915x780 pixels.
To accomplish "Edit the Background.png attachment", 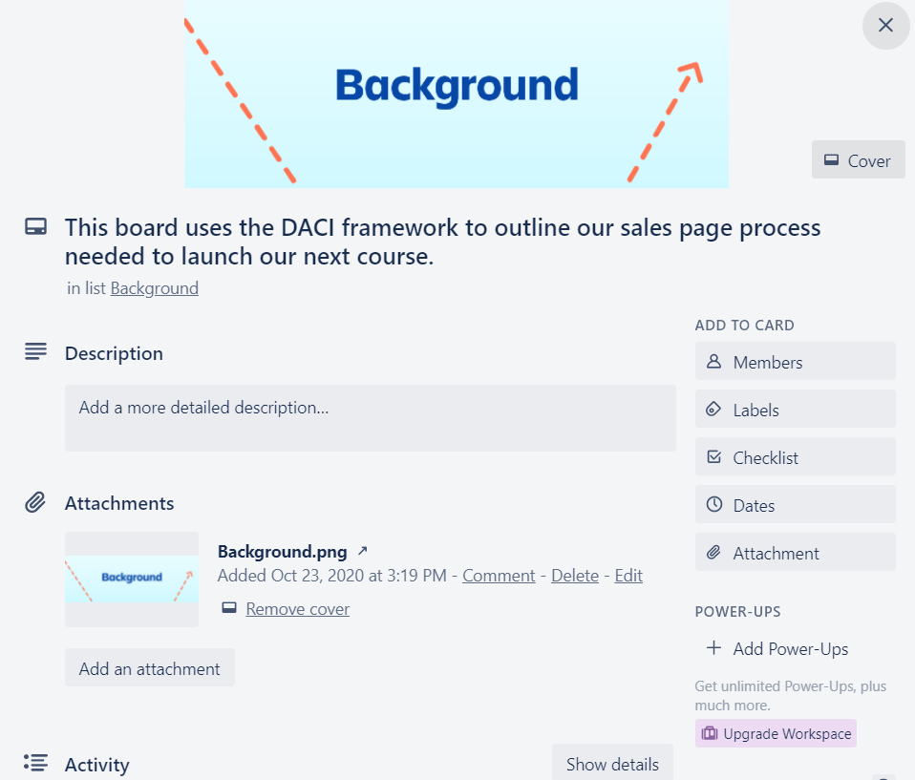I will click(x=628, y=576).
